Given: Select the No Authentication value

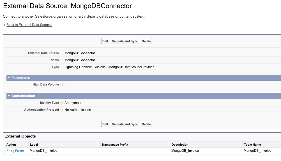Looking at the screenshot, I should pyautogui.click(x=78, y=110).
